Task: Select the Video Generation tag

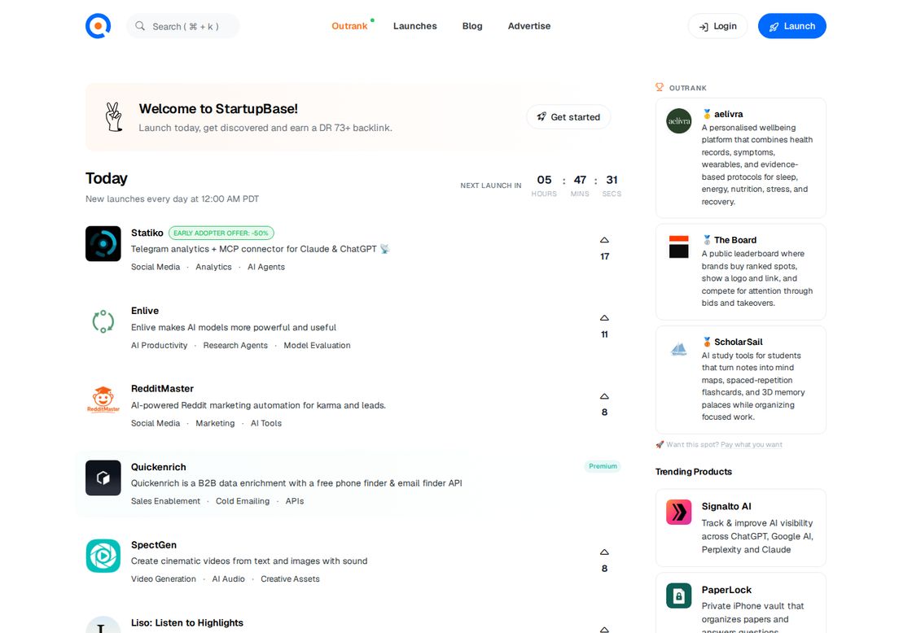Action: coord(164,579)
